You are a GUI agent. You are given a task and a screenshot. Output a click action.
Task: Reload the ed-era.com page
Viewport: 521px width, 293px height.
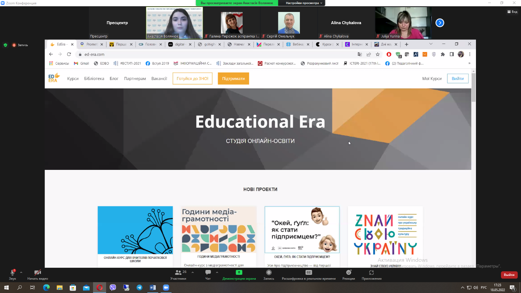click(69, 54)
